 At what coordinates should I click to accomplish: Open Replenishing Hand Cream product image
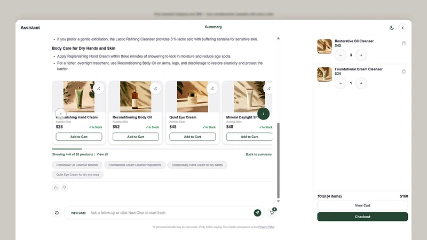pyautogui.click(x=79, y=97)
